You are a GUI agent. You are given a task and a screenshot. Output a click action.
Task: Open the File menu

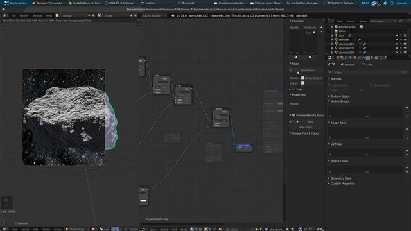point(13,15)
